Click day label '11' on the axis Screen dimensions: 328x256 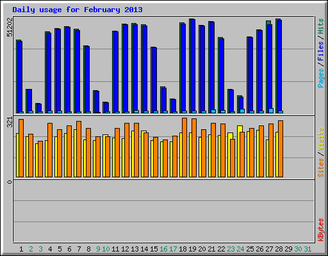pos(115,249)
